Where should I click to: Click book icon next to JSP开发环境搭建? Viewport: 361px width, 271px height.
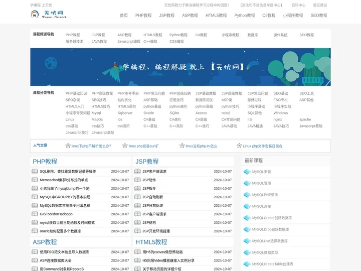tap(137, 231)
